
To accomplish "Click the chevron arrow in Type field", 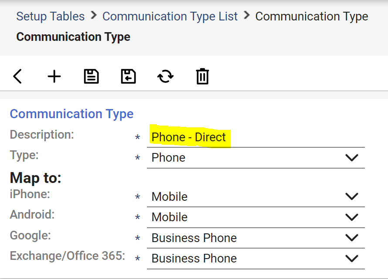I will pyautogui.click(x=352, y=158).
